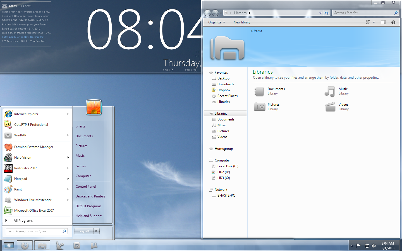
Task: Expand the Nero Vision submenu arrow
Action: pyautogui.click(x=68, y=158)
